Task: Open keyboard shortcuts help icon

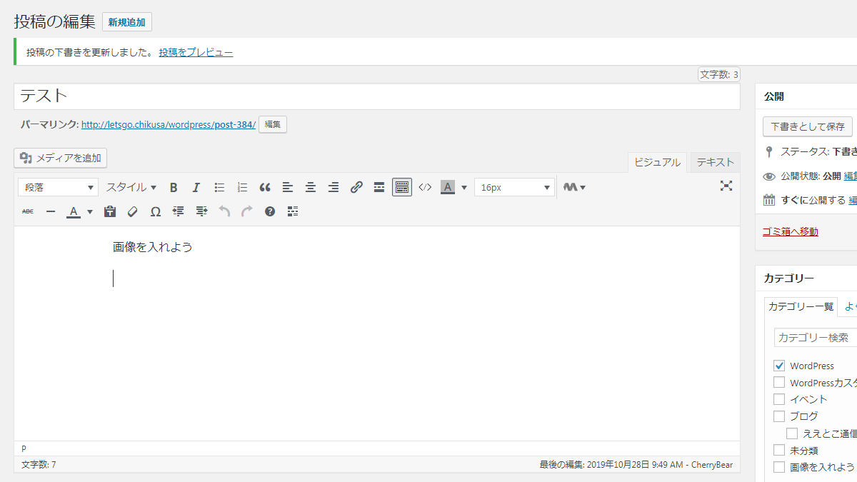Action: pos(269,211)
